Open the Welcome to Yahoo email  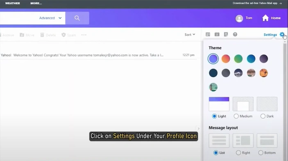98,55
